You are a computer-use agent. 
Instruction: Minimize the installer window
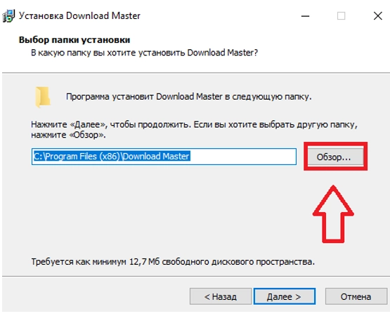coord(305,16)
